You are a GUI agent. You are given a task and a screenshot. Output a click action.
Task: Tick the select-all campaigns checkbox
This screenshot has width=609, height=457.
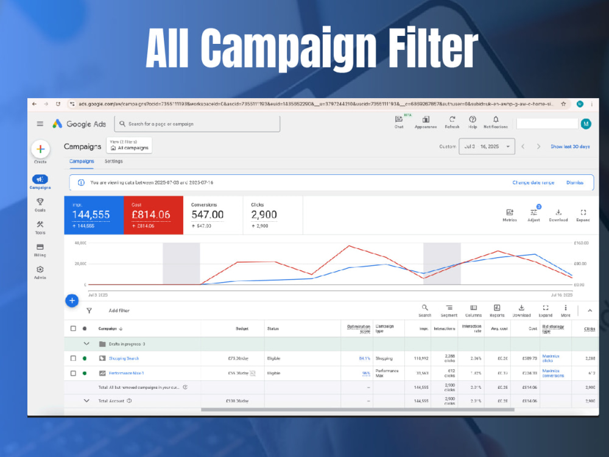[73, 328]
